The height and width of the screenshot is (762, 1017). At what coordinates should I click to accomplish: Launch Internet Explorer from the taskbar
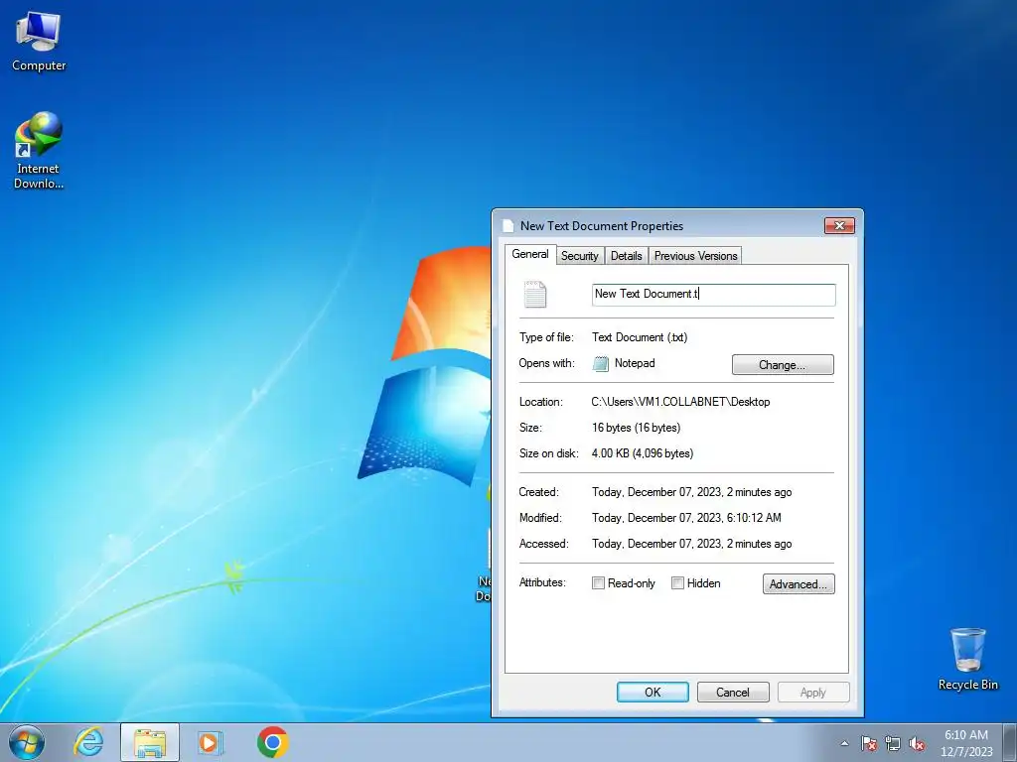pos(88,742)
